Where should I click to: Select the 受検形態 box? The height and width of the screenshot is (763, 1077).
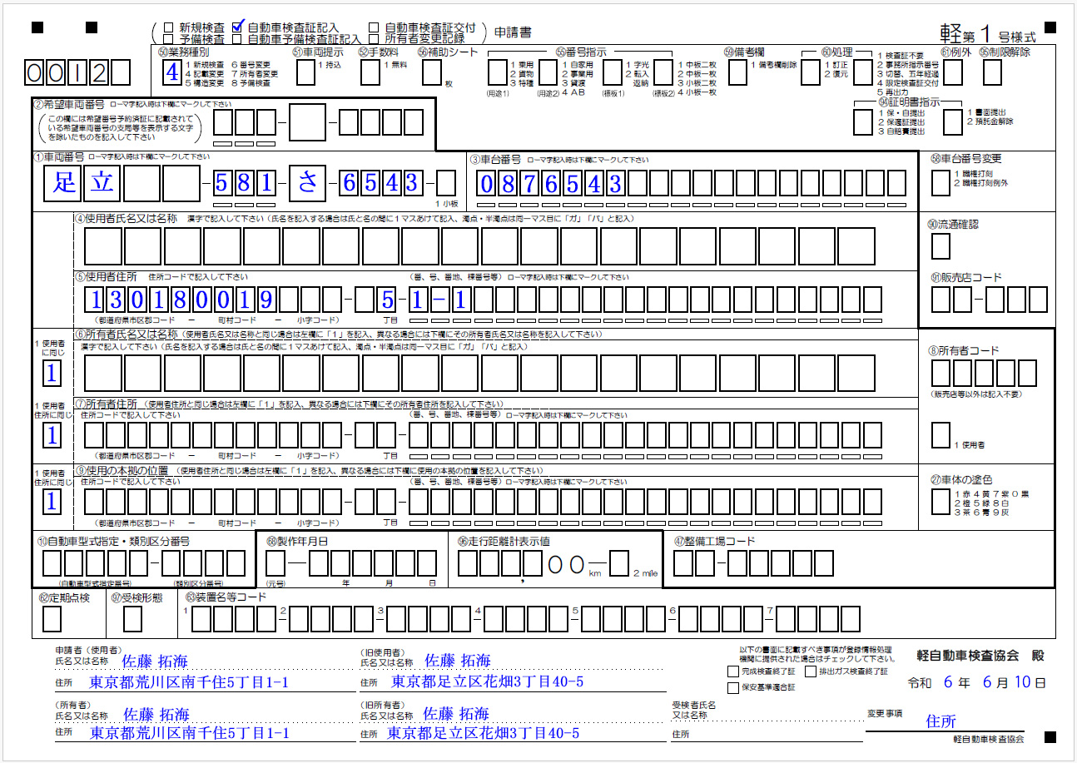[132, 619]
